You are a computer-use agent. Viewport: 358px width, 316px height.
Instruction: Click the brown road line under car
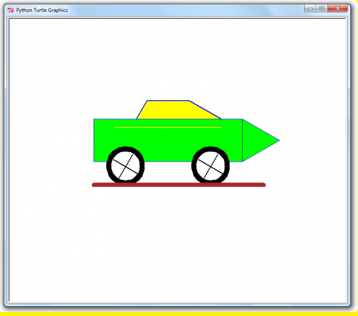(x=178, y=185)
